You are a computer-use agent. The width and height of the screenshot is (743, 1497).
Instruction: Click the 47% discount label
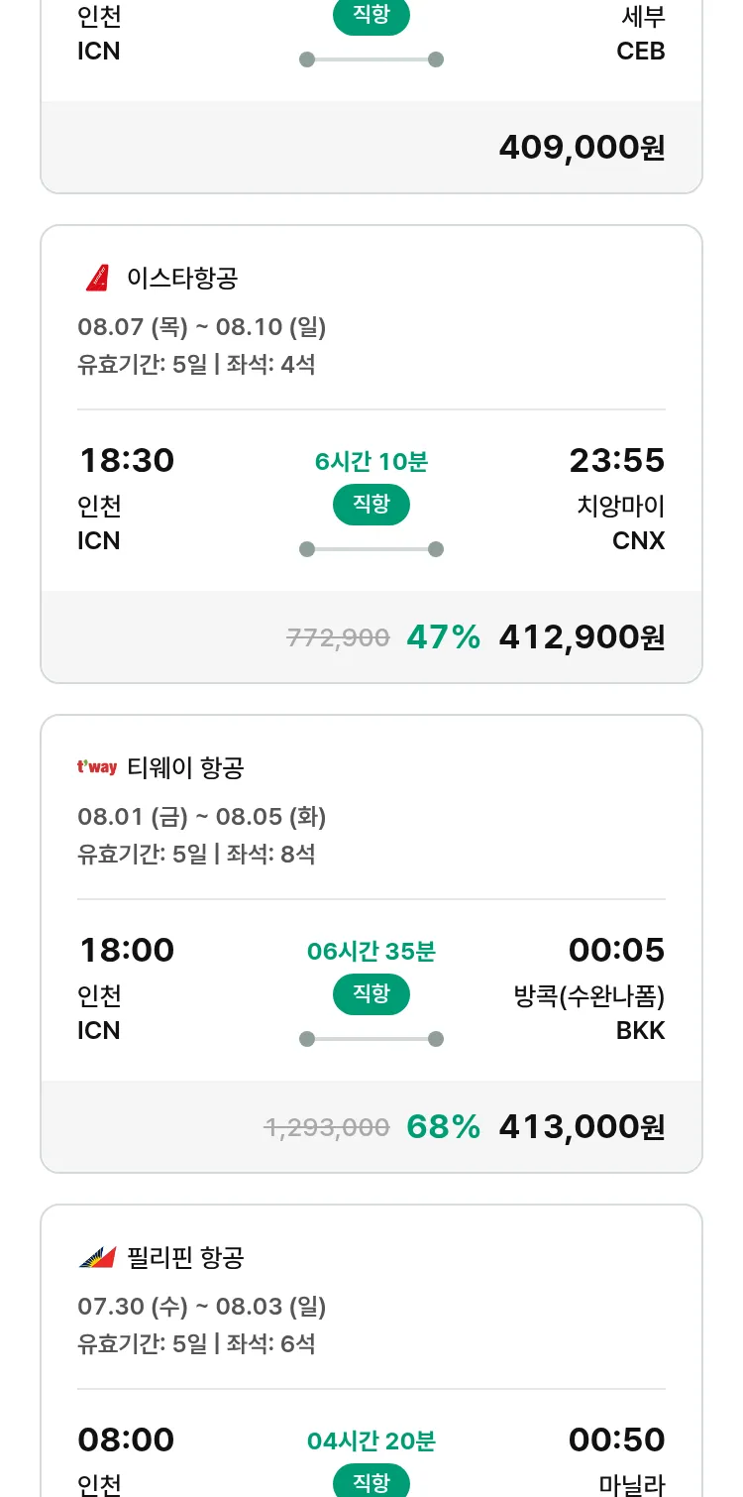(x=443, y=637)
